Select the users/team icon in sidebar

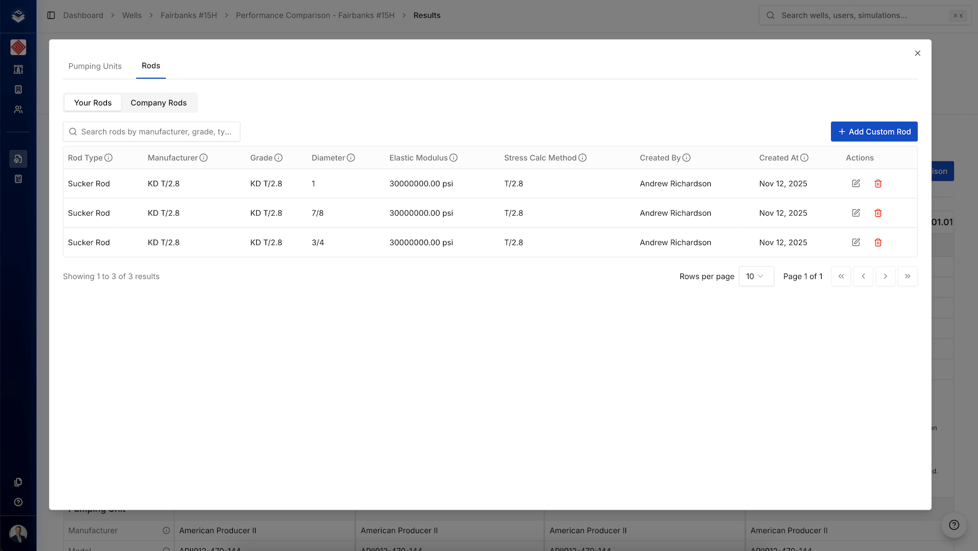click(18, 109)
